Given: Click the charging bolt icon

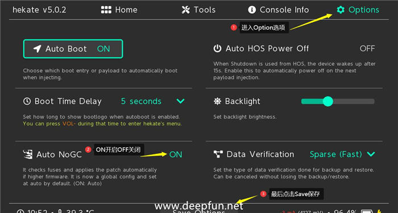Looking at the screenshot, I should (x=379, y=211).
